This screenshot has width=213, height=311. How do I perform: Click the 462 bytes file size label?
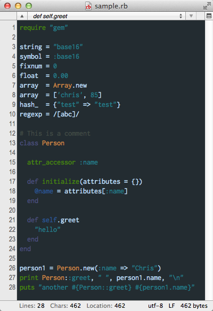coord(194,306)
